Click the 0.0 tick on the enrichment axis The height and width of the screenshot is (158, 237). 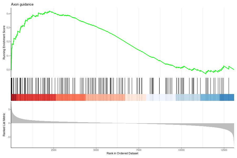click(8, 70)
